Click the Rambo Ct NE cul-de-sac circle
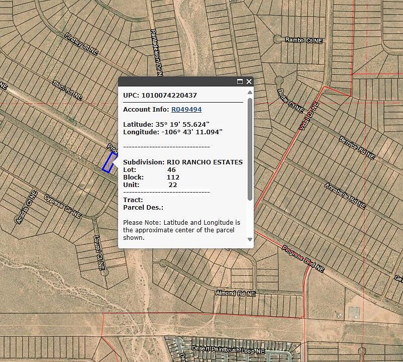The height and width of the screenshot is (362, 403). [x=277, y=39]
